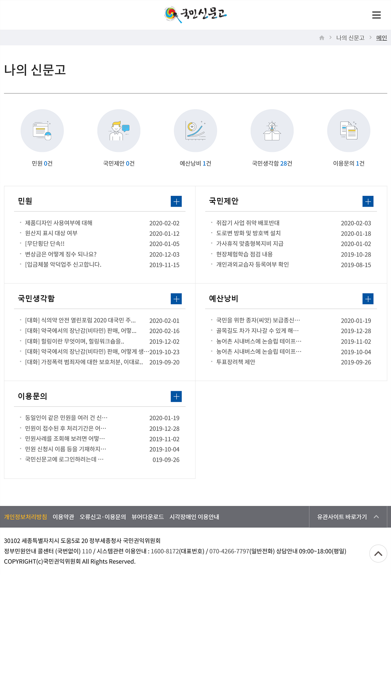Open 쥐잡기 사업 쥐약 배포반대 proposal
The height and width of the screenshot is (696, 391).
pos(248,223)
